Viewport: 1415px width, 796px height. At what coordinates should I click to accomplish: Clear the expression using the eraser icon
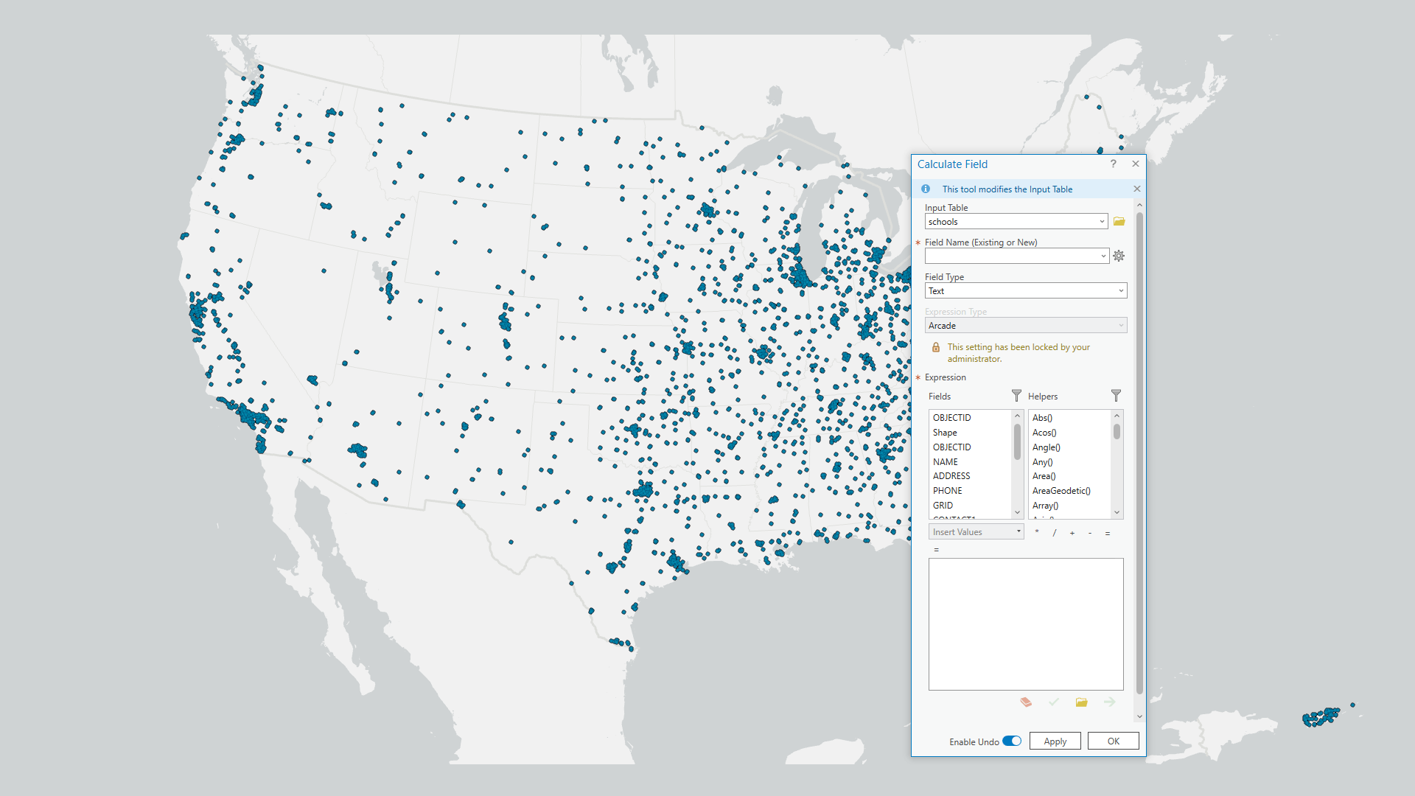pyautogui.click(x=1025, y=702)
